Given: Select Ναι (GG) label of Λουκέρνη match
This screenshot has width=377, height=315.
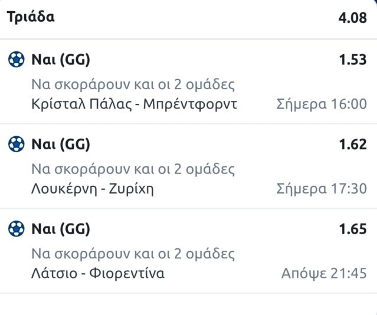Looking at the screenshot, I should coord(60,143).
